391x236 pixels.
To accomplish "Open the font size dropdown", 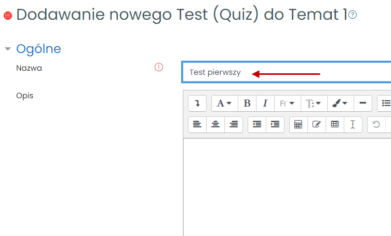I will pos(314,103).
